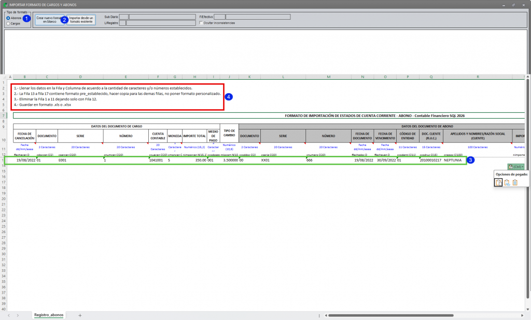Open the Registro_abonos sheet tab
Image resolution: width=531 pixels, height=320 pixels.
click(49, 315)
